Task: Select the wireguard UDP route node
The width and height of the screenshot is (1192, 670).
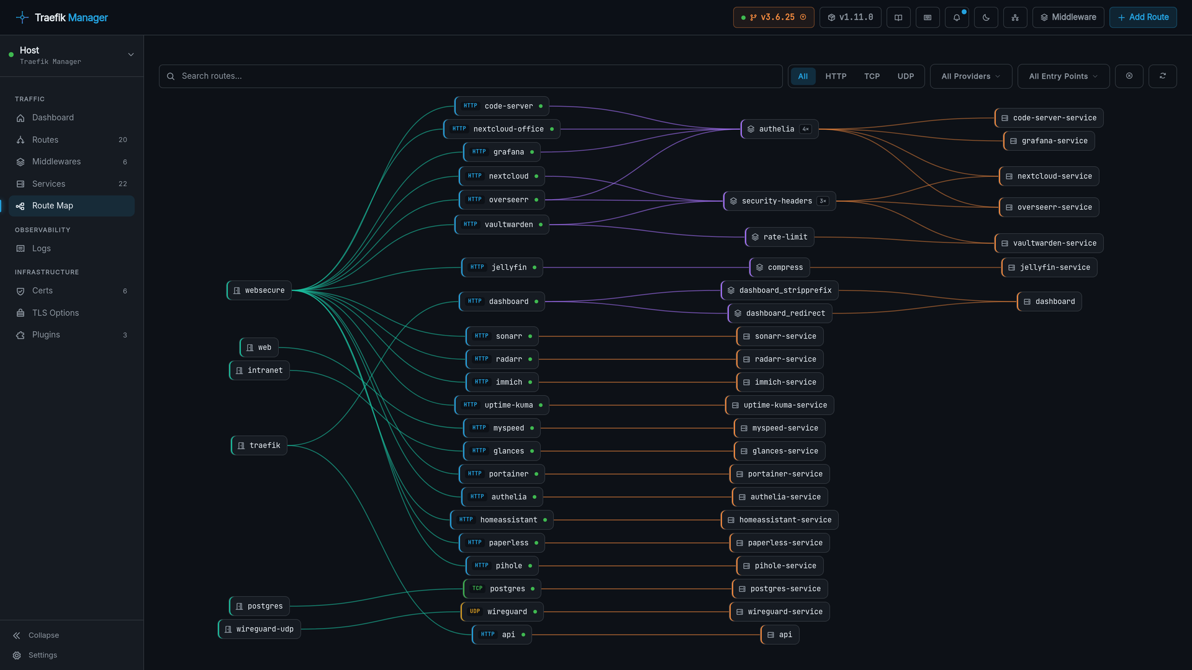Action: pos(502,612)
